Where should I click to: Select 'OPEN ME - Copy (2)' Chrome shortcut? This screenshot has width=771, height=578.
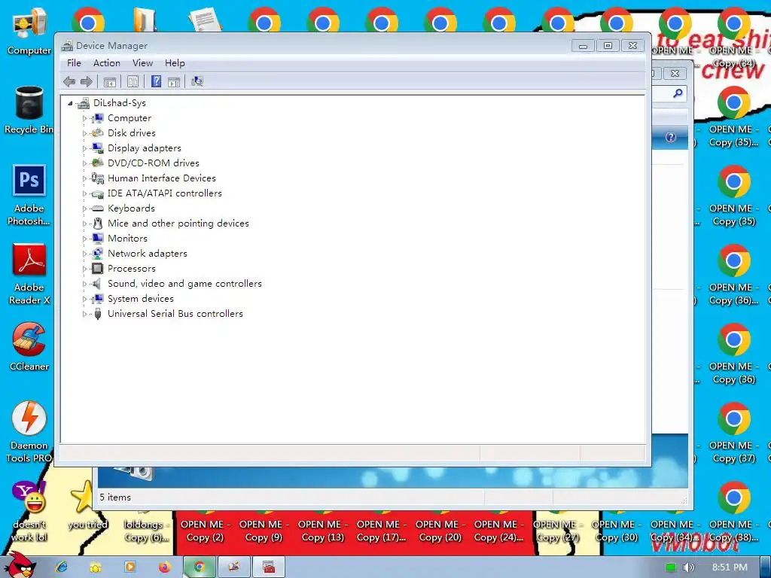[x=205, y=531]
